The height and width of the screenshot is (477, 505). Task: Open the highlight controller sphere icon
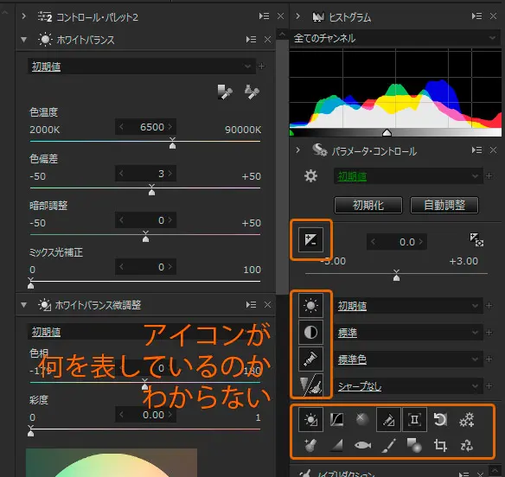(x=362, y=419)
